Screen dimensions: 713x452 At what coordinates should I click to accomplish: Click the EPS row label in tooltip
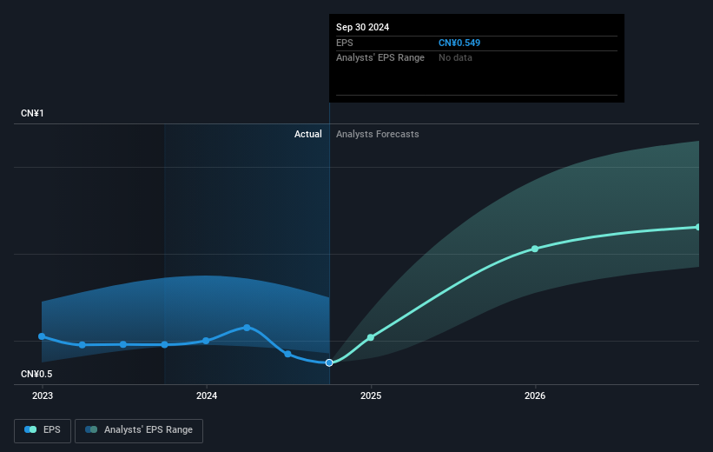click(344, 43)
